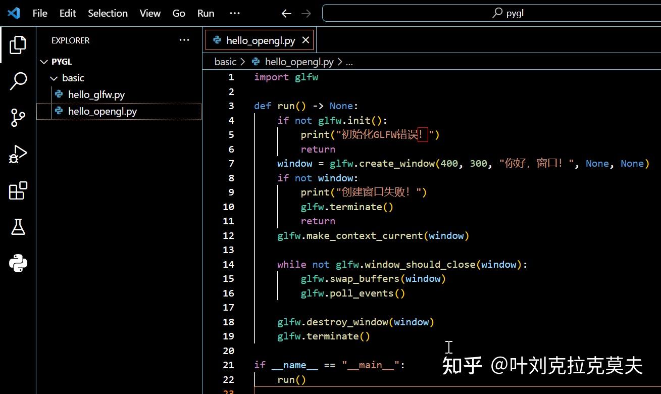This screenshot has height=394, width=661.
Task: Open the Selection menu
Action: [x=108, y=13]
